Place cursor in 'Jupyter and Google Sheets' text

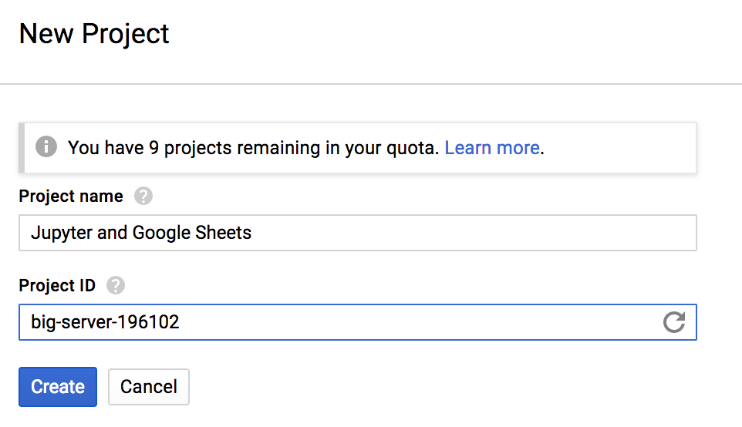tap(141, 233)
